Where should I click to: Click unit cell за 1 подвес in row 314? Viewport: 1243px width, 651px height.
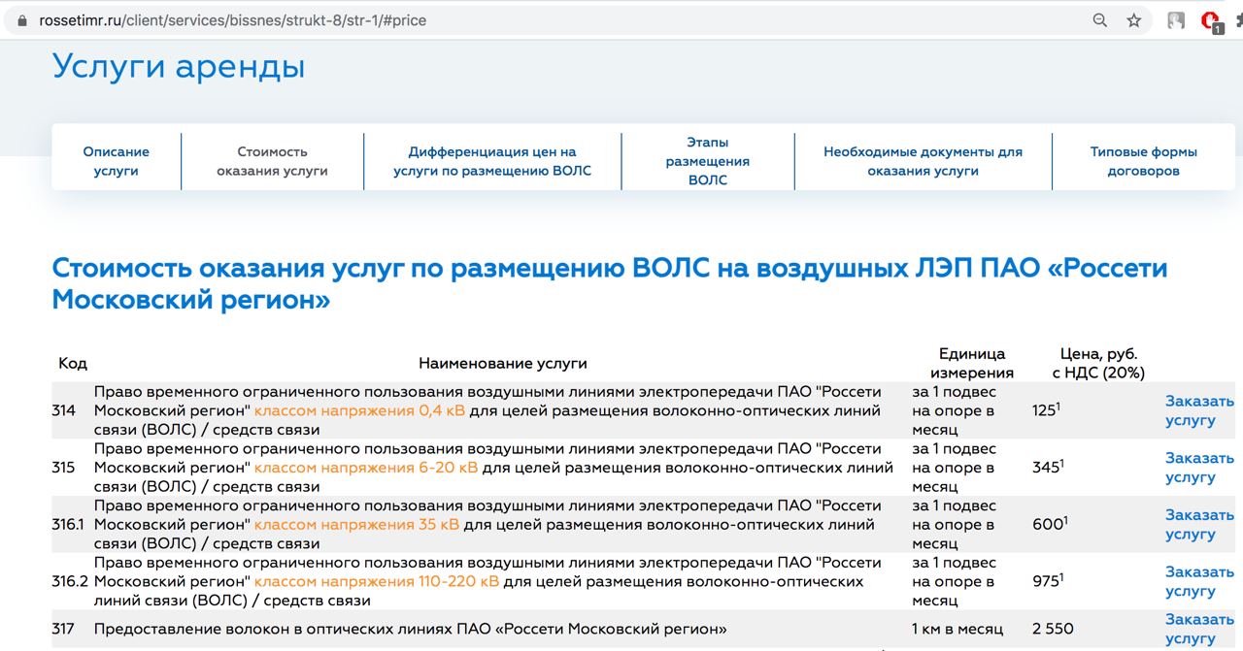[x=955, y=410]
